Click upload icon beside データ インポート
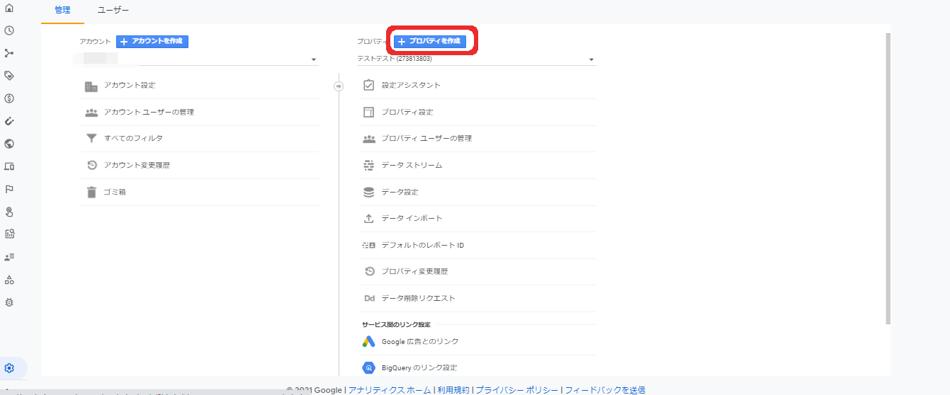The height and width of the screenshot is (395, 950). pyautogui.click(x=368, y=219)
